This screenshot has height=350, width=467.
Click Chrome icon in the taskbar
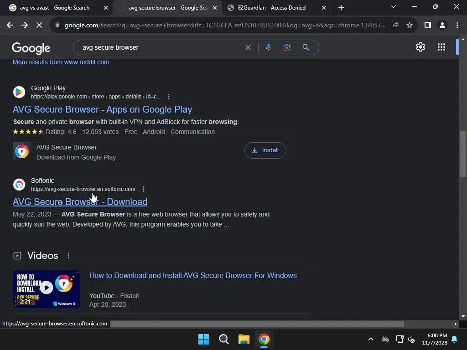pos(264,339)
